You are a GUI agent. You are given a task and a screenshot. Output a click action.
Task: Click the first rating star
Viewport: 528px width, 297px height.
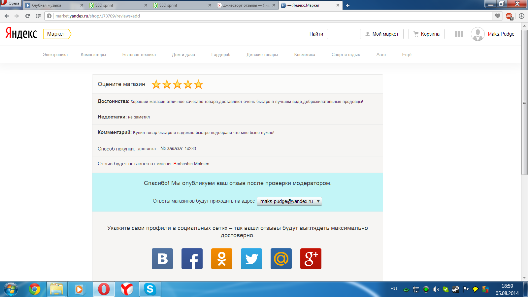point(156,84)
